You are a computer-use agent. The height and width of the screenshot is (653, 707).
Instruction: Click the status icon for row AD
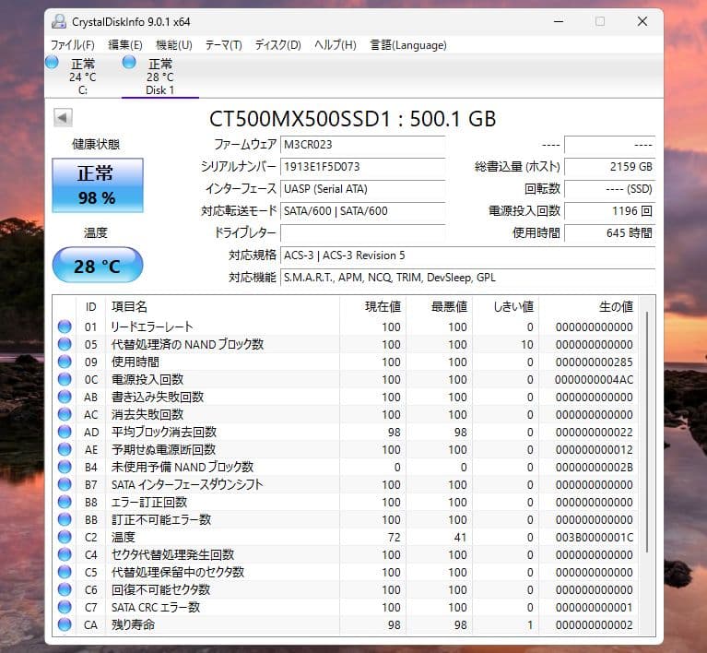point(65,432)
